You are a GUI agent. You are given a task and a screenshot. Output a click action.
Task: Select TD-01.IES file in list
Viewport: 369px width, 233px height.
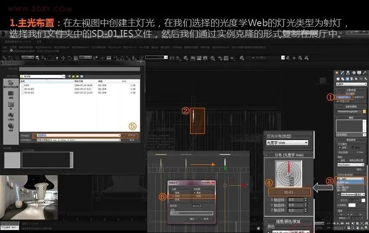[29, 93]
